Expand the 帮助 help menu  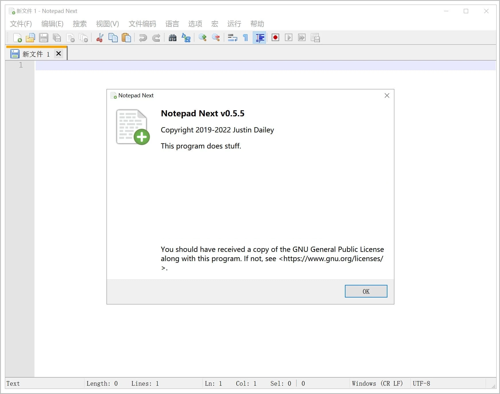click(x=257, y=24)
